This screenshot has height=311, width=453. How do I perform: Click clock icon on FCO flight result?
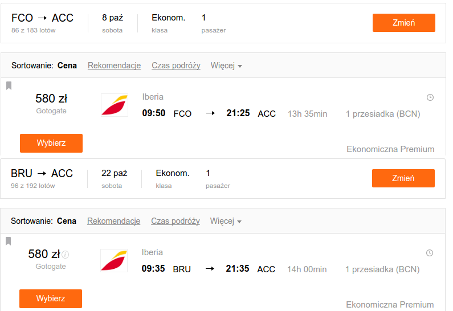430,97
